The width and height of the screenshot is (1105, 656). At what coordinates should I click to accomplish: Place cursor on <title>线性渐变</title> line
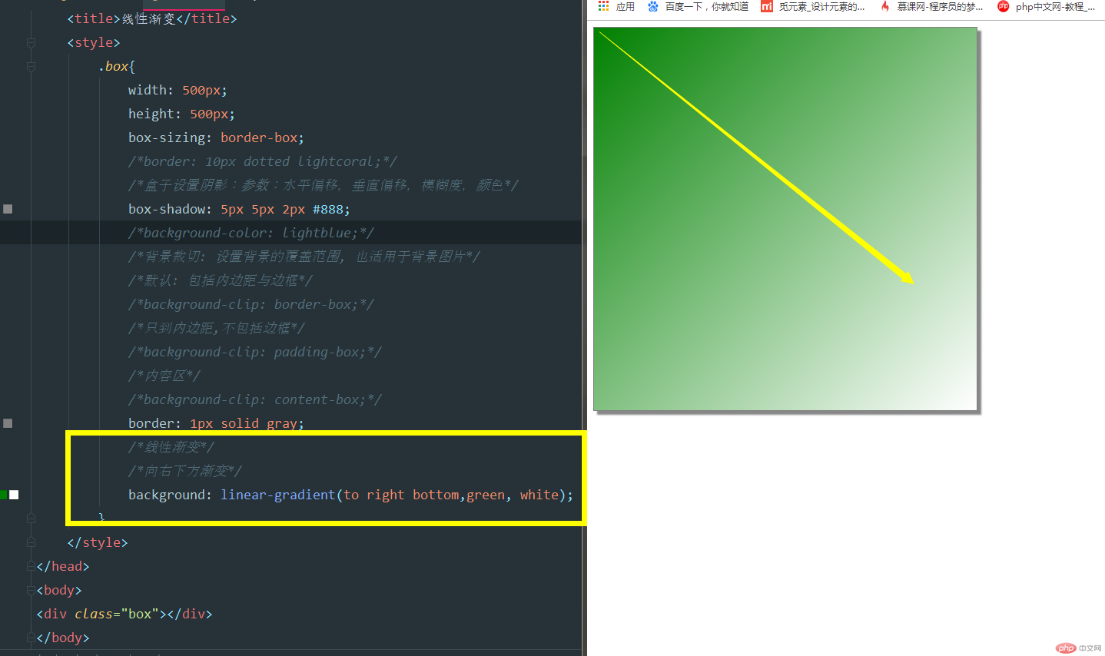point(152,18)
